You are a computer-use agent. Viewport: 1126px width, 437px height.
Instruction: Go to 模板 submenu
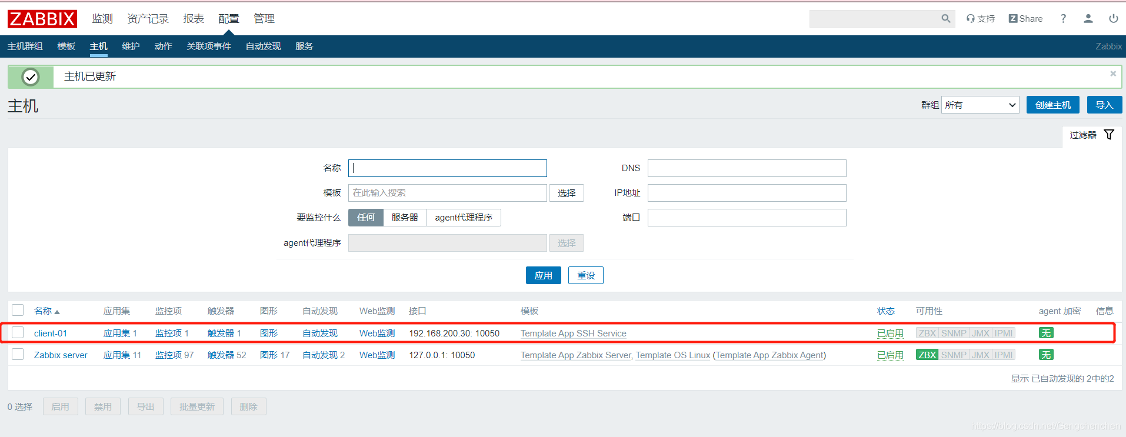(x=66, y=46)
